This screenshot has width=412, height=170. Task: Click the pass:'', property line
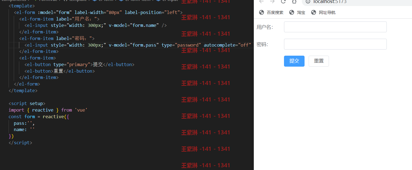24,123
